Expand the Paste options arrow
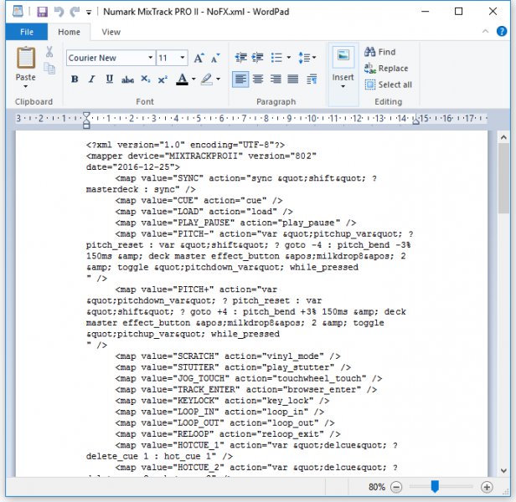 [26, 86]
